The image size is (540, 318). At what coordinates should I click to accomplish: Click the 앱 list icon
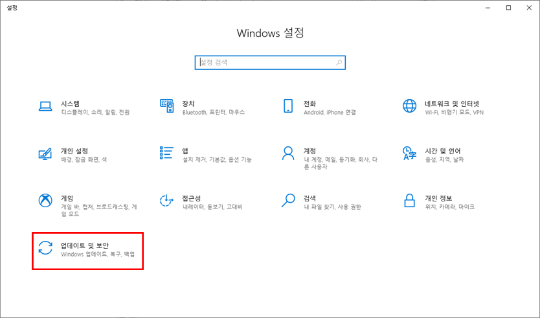pyautogui.click(x=166, y=153)
